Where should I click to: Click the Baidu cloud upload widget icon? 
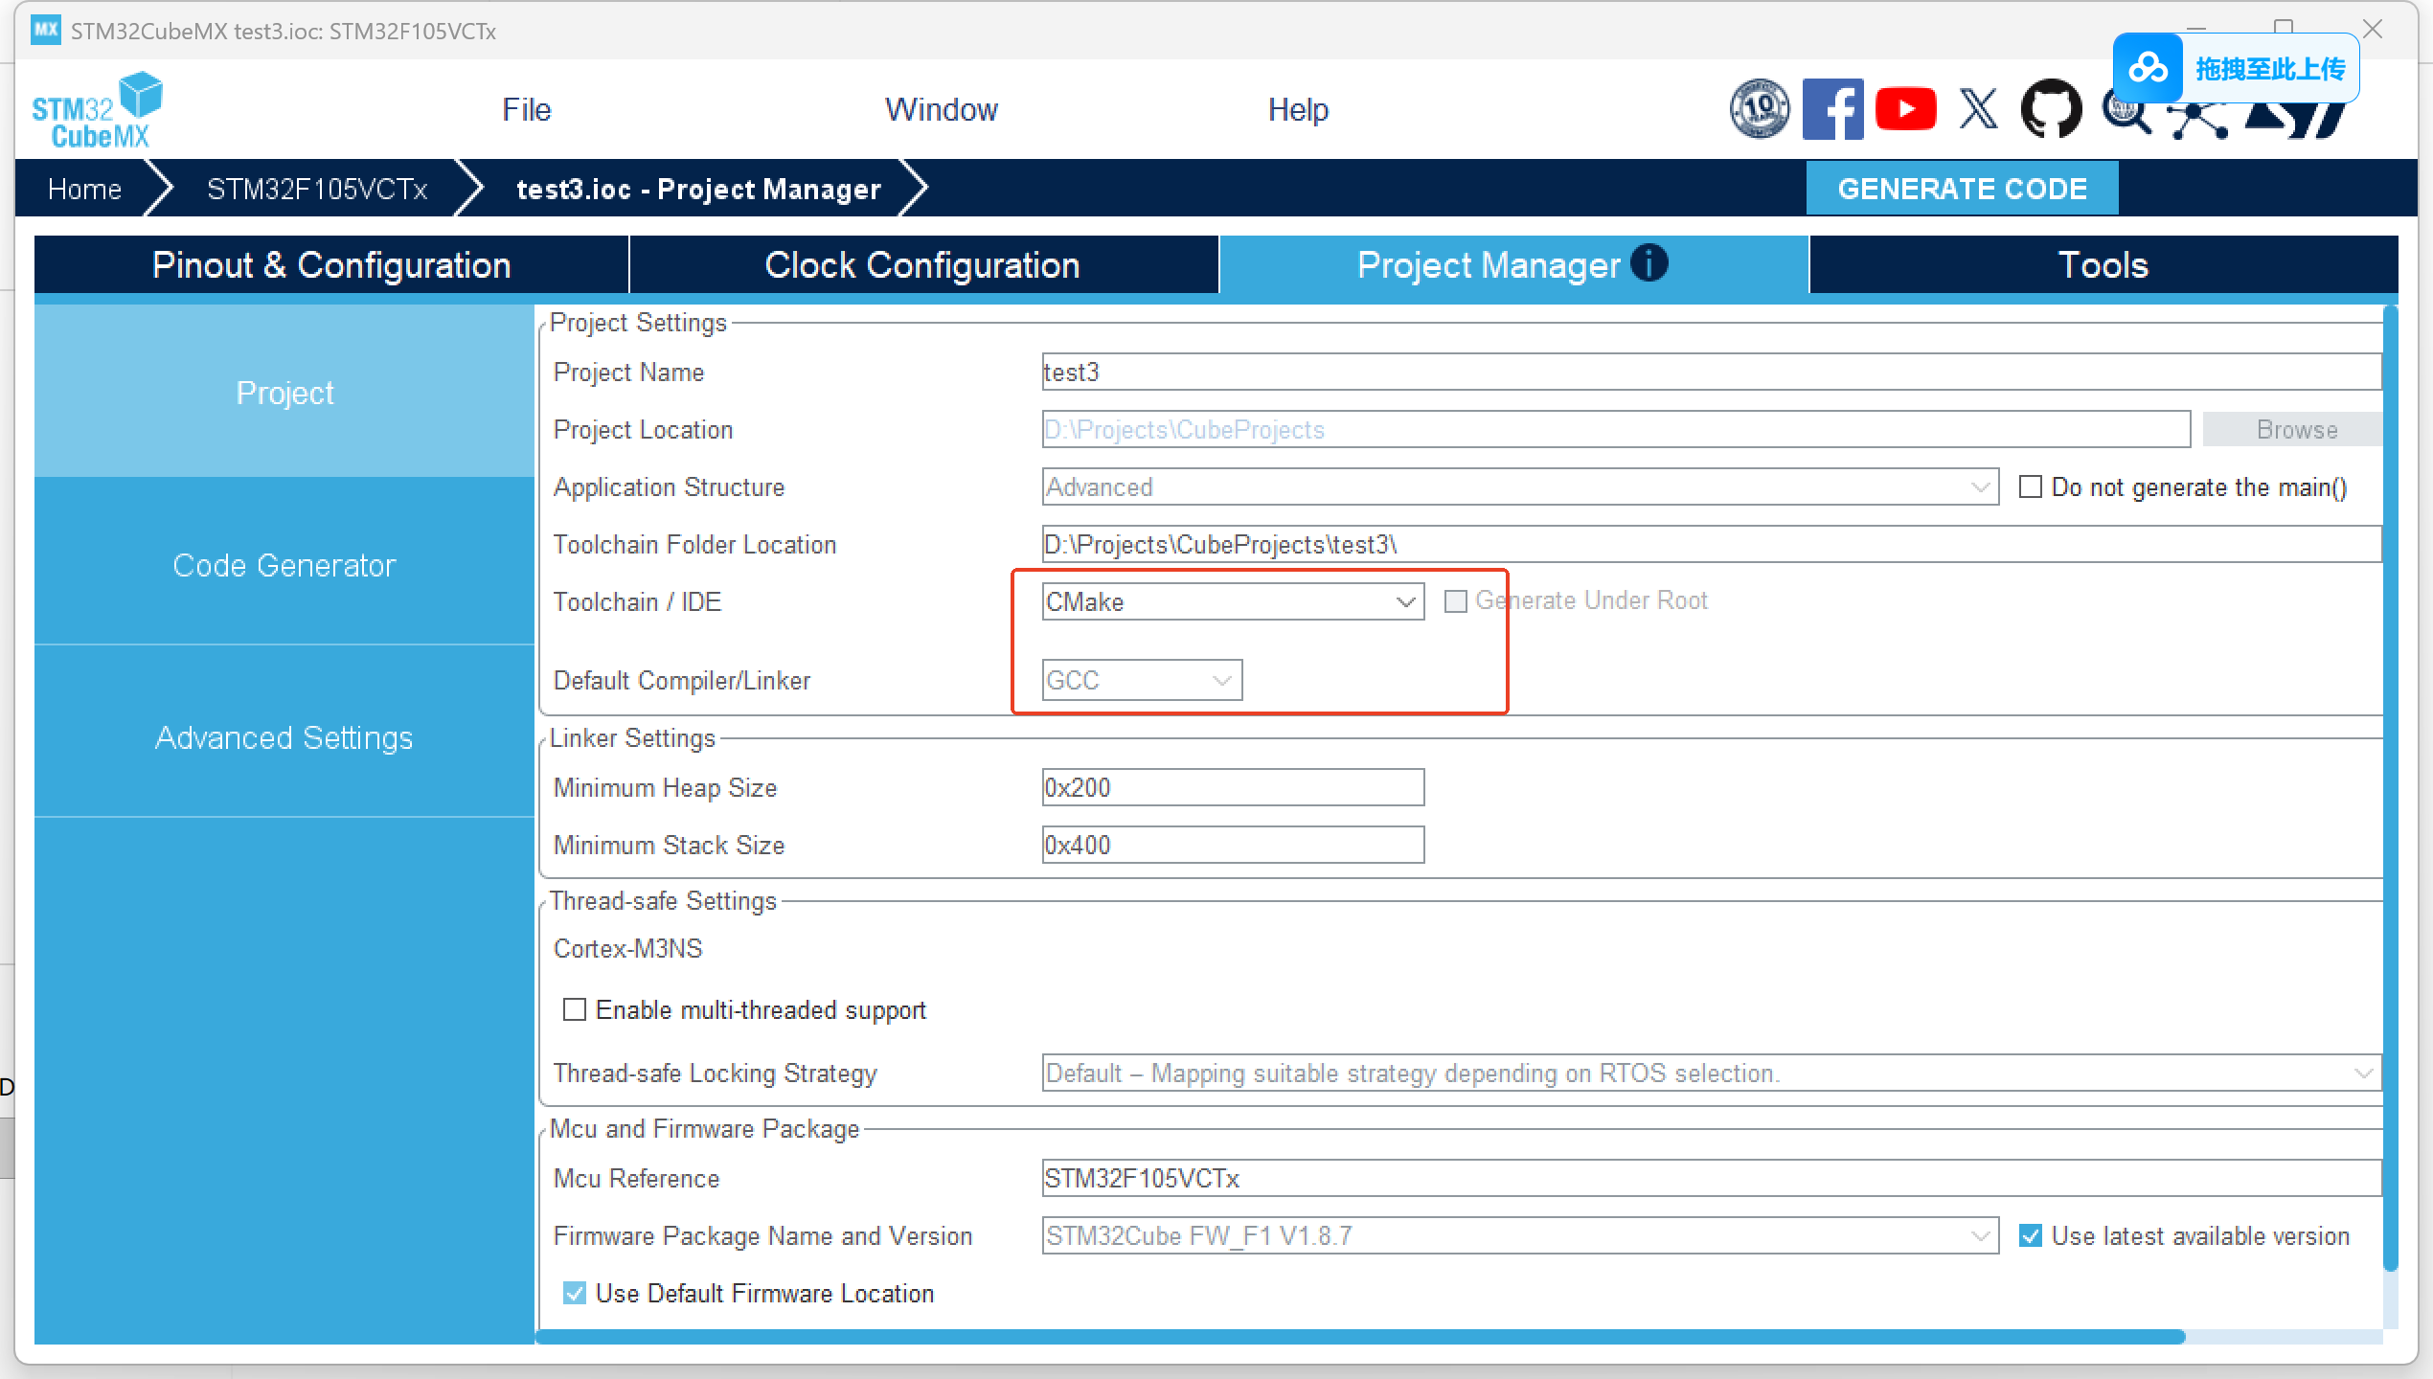click(x=2149, y=69)
